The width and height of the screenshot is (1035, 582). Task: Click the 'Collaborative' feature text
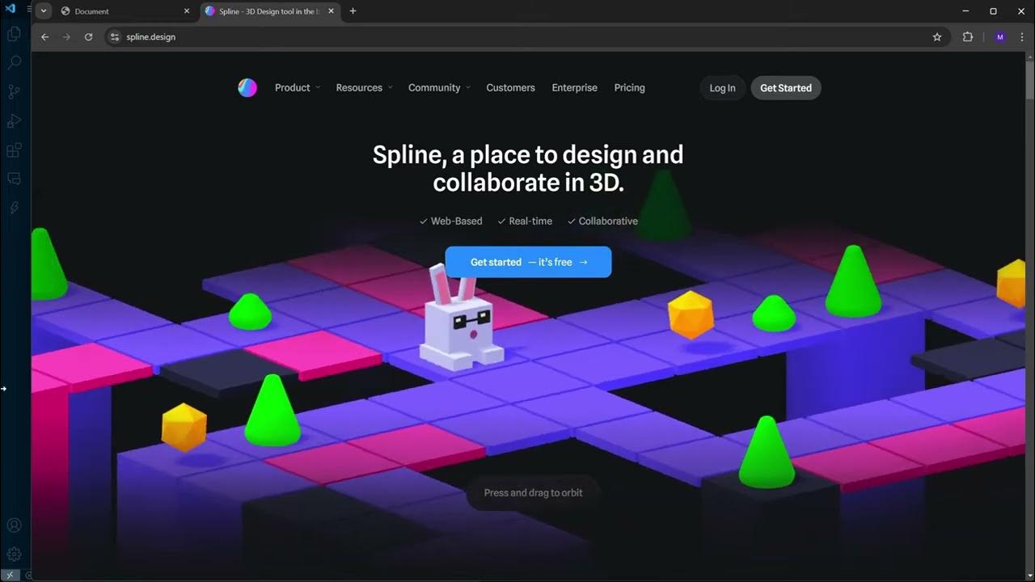pyautogui.click(x=608, y=221)
